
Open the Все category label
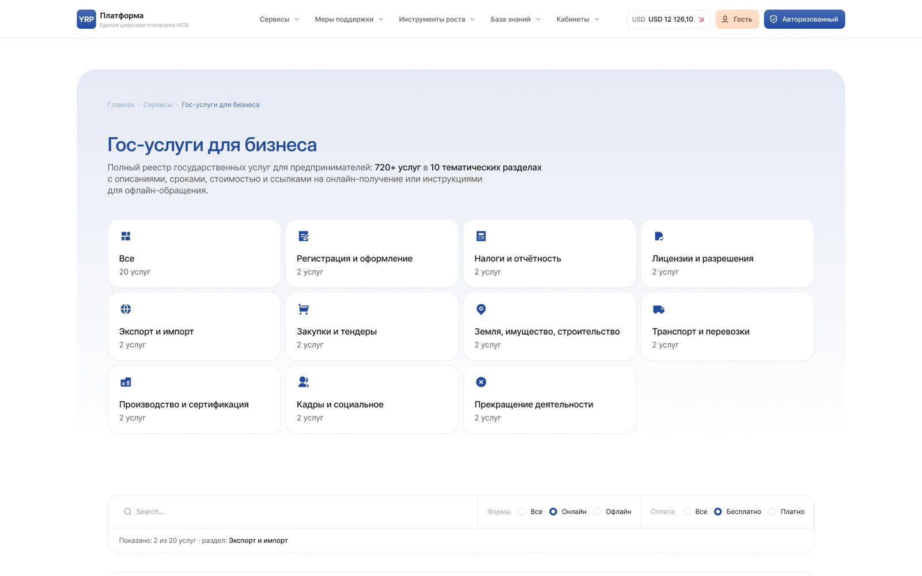127,259
